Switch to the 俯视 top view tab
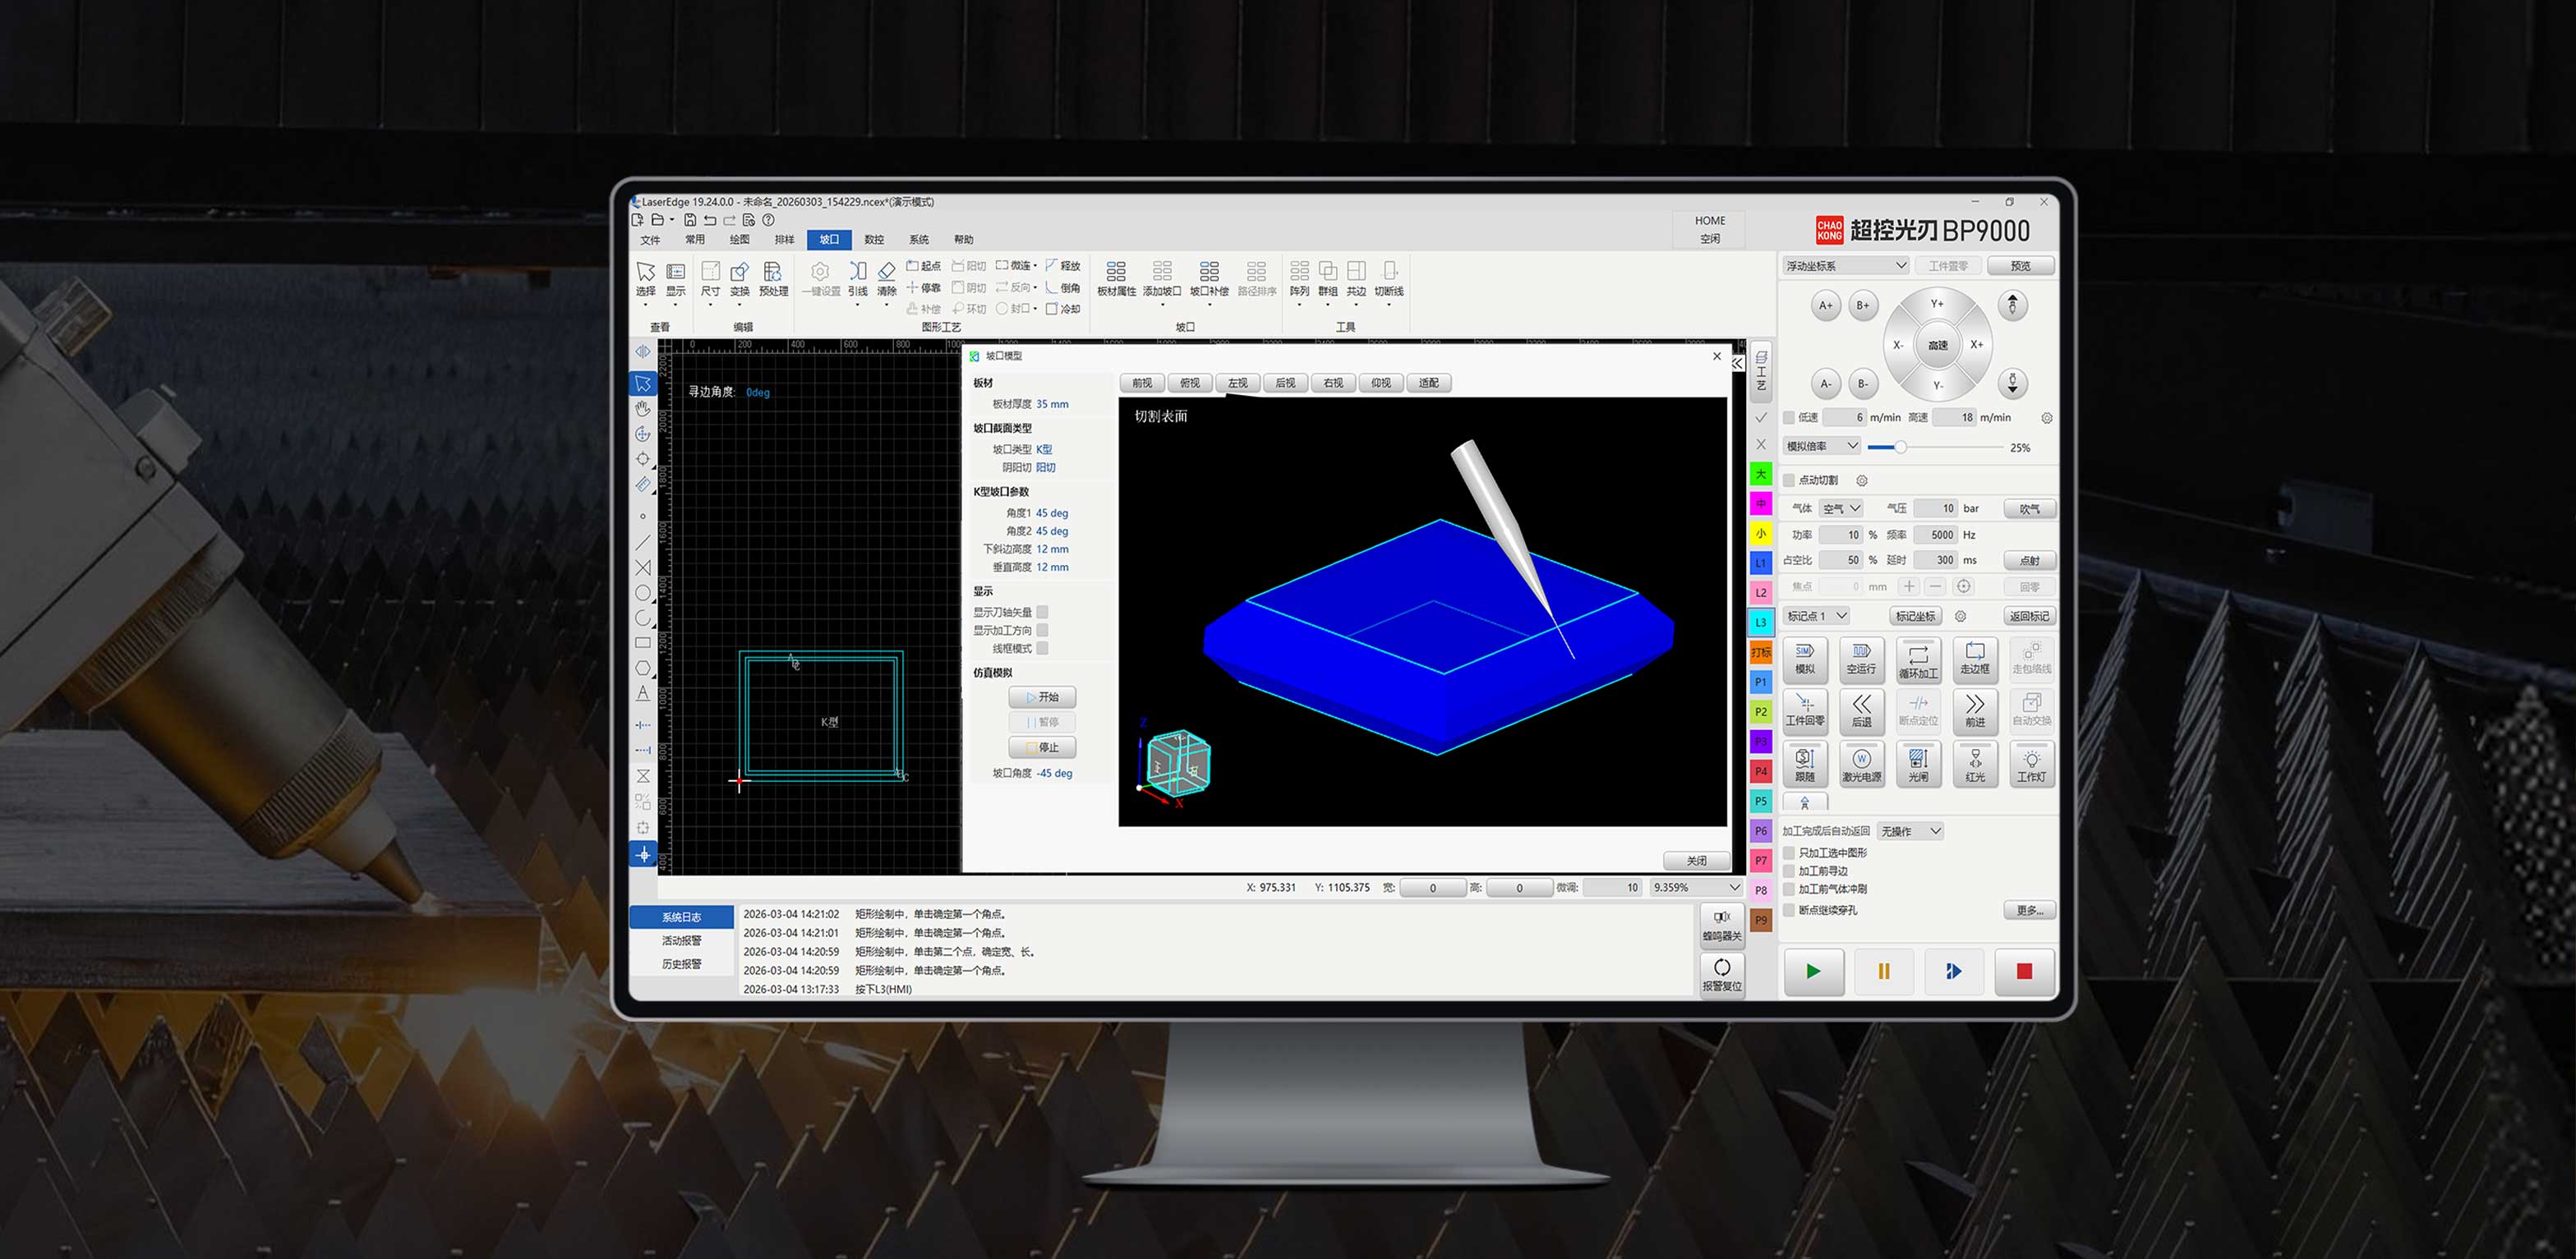Screen dimensions: 2576x1259 tap(1189, 383)
